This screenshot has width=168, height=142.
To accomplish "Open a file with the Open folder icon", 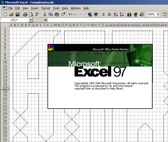I will tap(12, 14).
